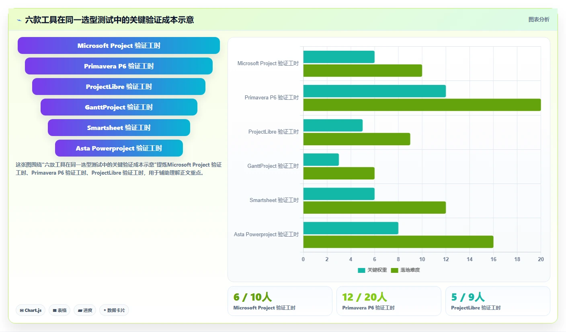
Task: Click the chart title 六款工具在同一选型测试中的关键验证成本示意
Action: 109,20
